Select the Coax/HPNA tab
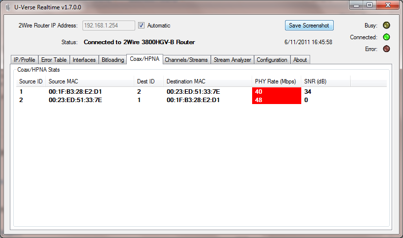Screen dimensions: 403x238 click(144, 59)
